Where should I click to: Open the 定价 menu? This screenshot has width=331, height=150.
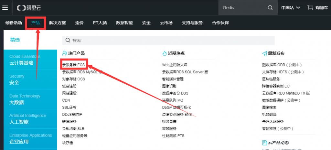[x=80, y=23]
